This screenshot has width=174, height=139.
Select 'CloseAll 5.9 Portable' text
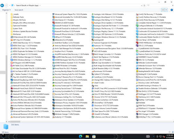(102, 114)
